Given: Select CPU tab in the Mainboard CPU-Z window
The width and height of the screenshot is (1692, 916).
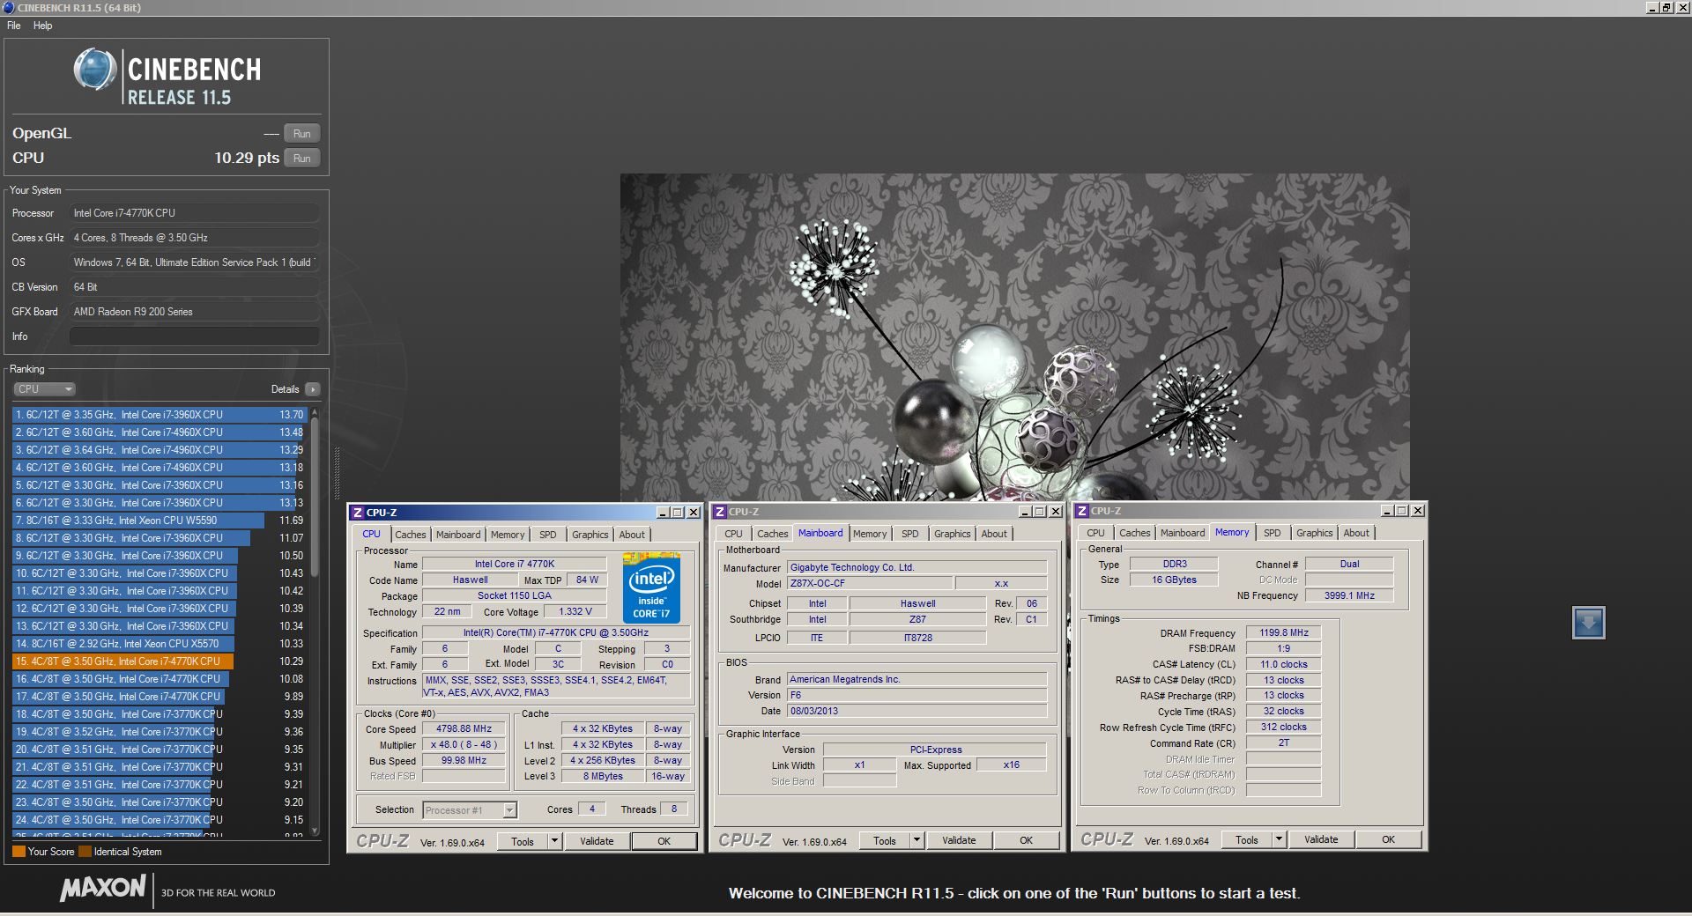Looking at the screenshot, I should pyautogui.click(x=734, y=534).
